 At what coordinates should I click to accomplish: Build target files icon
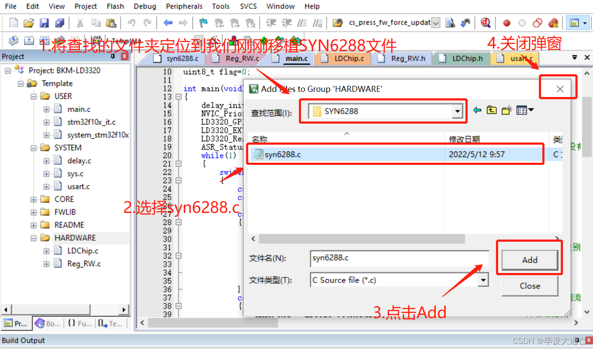29,40
